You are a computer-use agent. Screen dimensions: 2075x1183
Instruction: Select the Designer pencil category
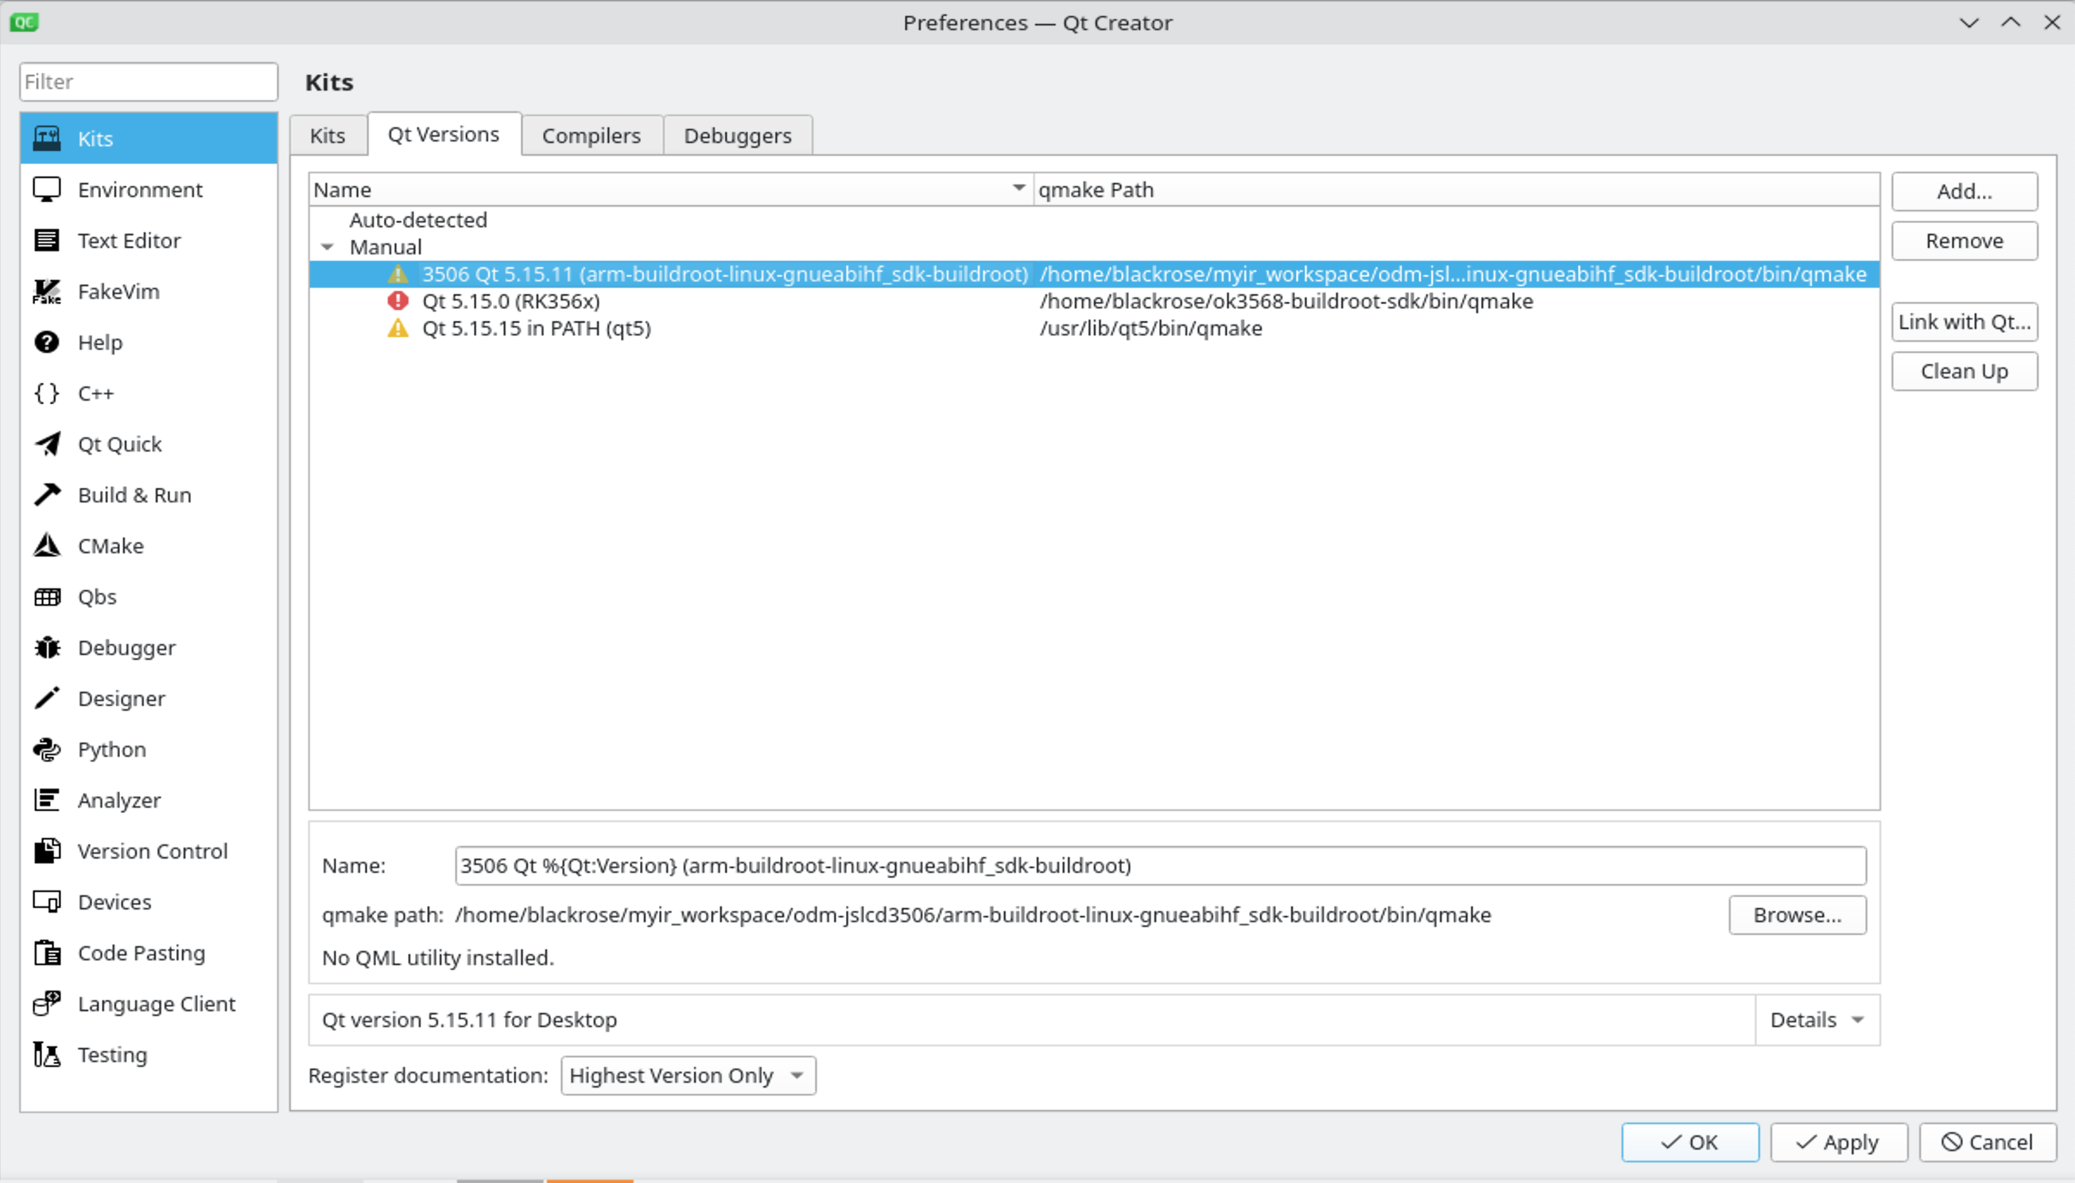[149, 699]
